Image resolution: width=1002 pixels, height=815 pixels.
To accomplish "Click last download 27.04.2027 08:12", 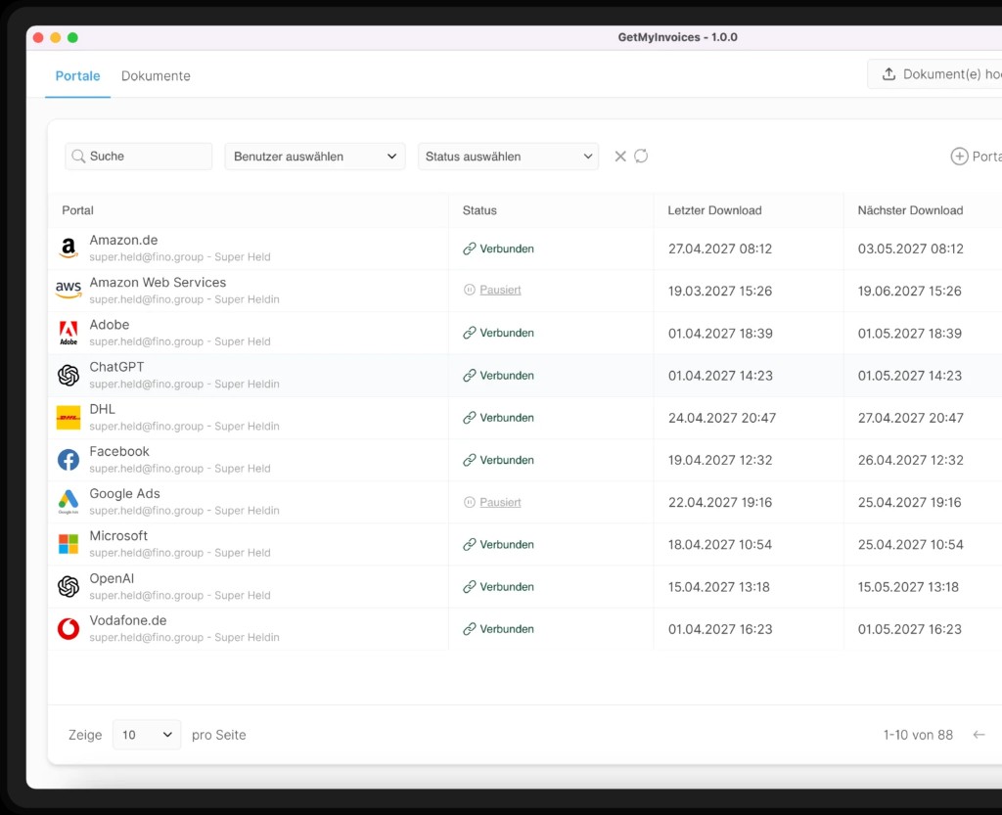I will [719, 249].
